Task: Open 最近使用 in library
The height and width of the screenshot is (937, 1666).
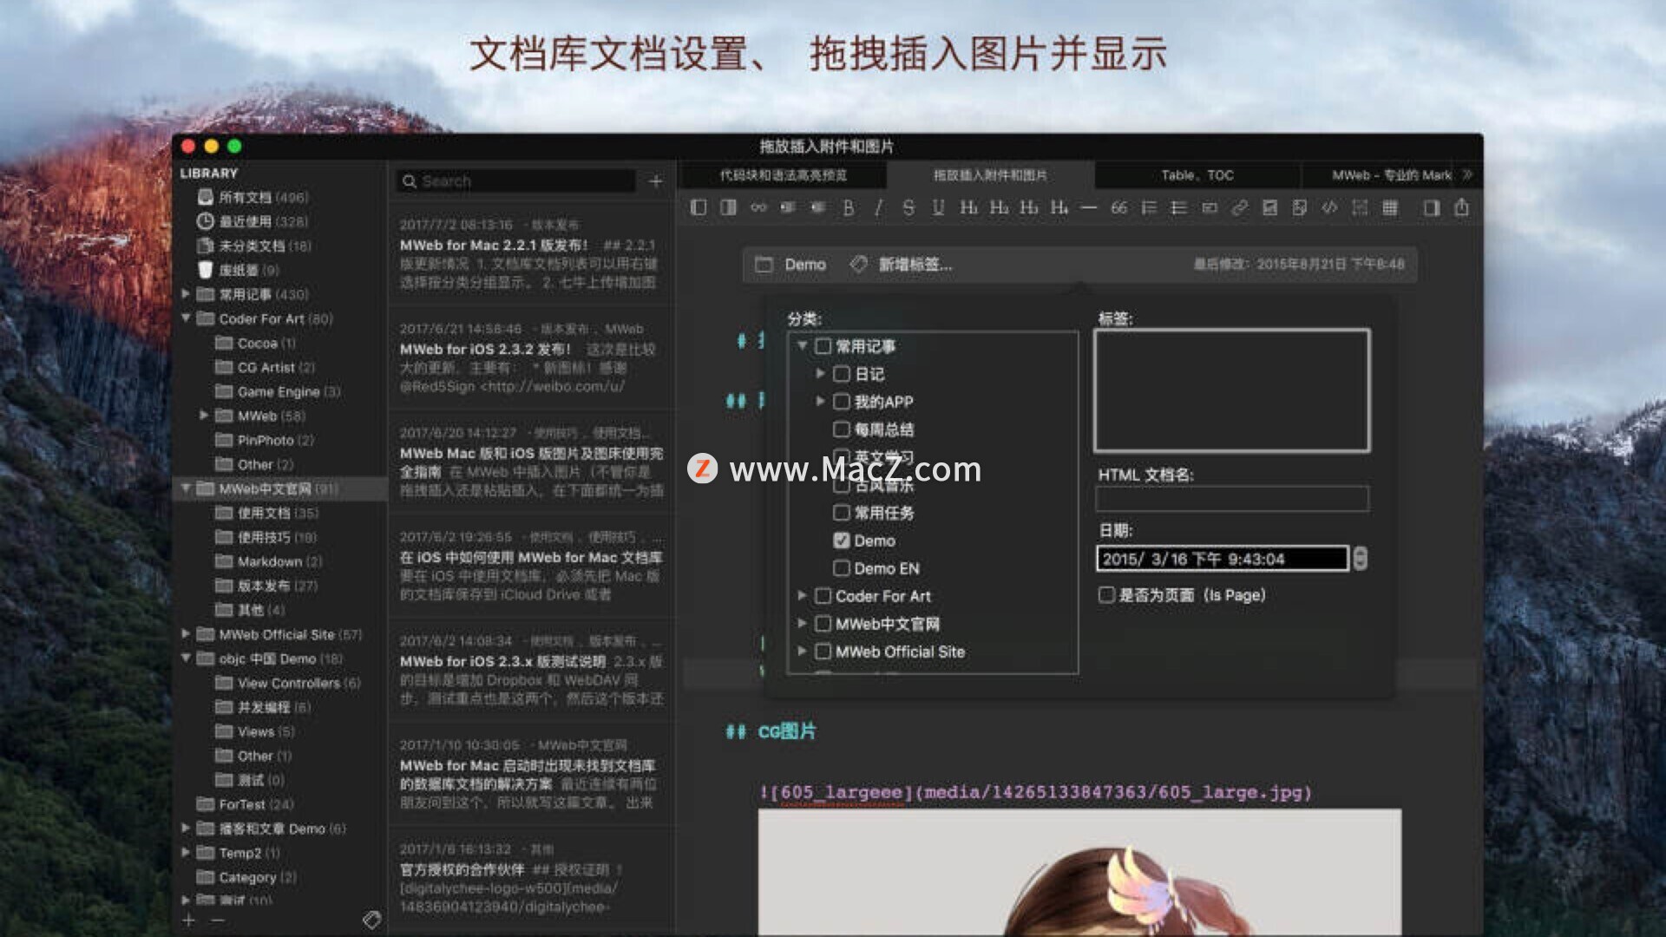Action: (253, 221)
